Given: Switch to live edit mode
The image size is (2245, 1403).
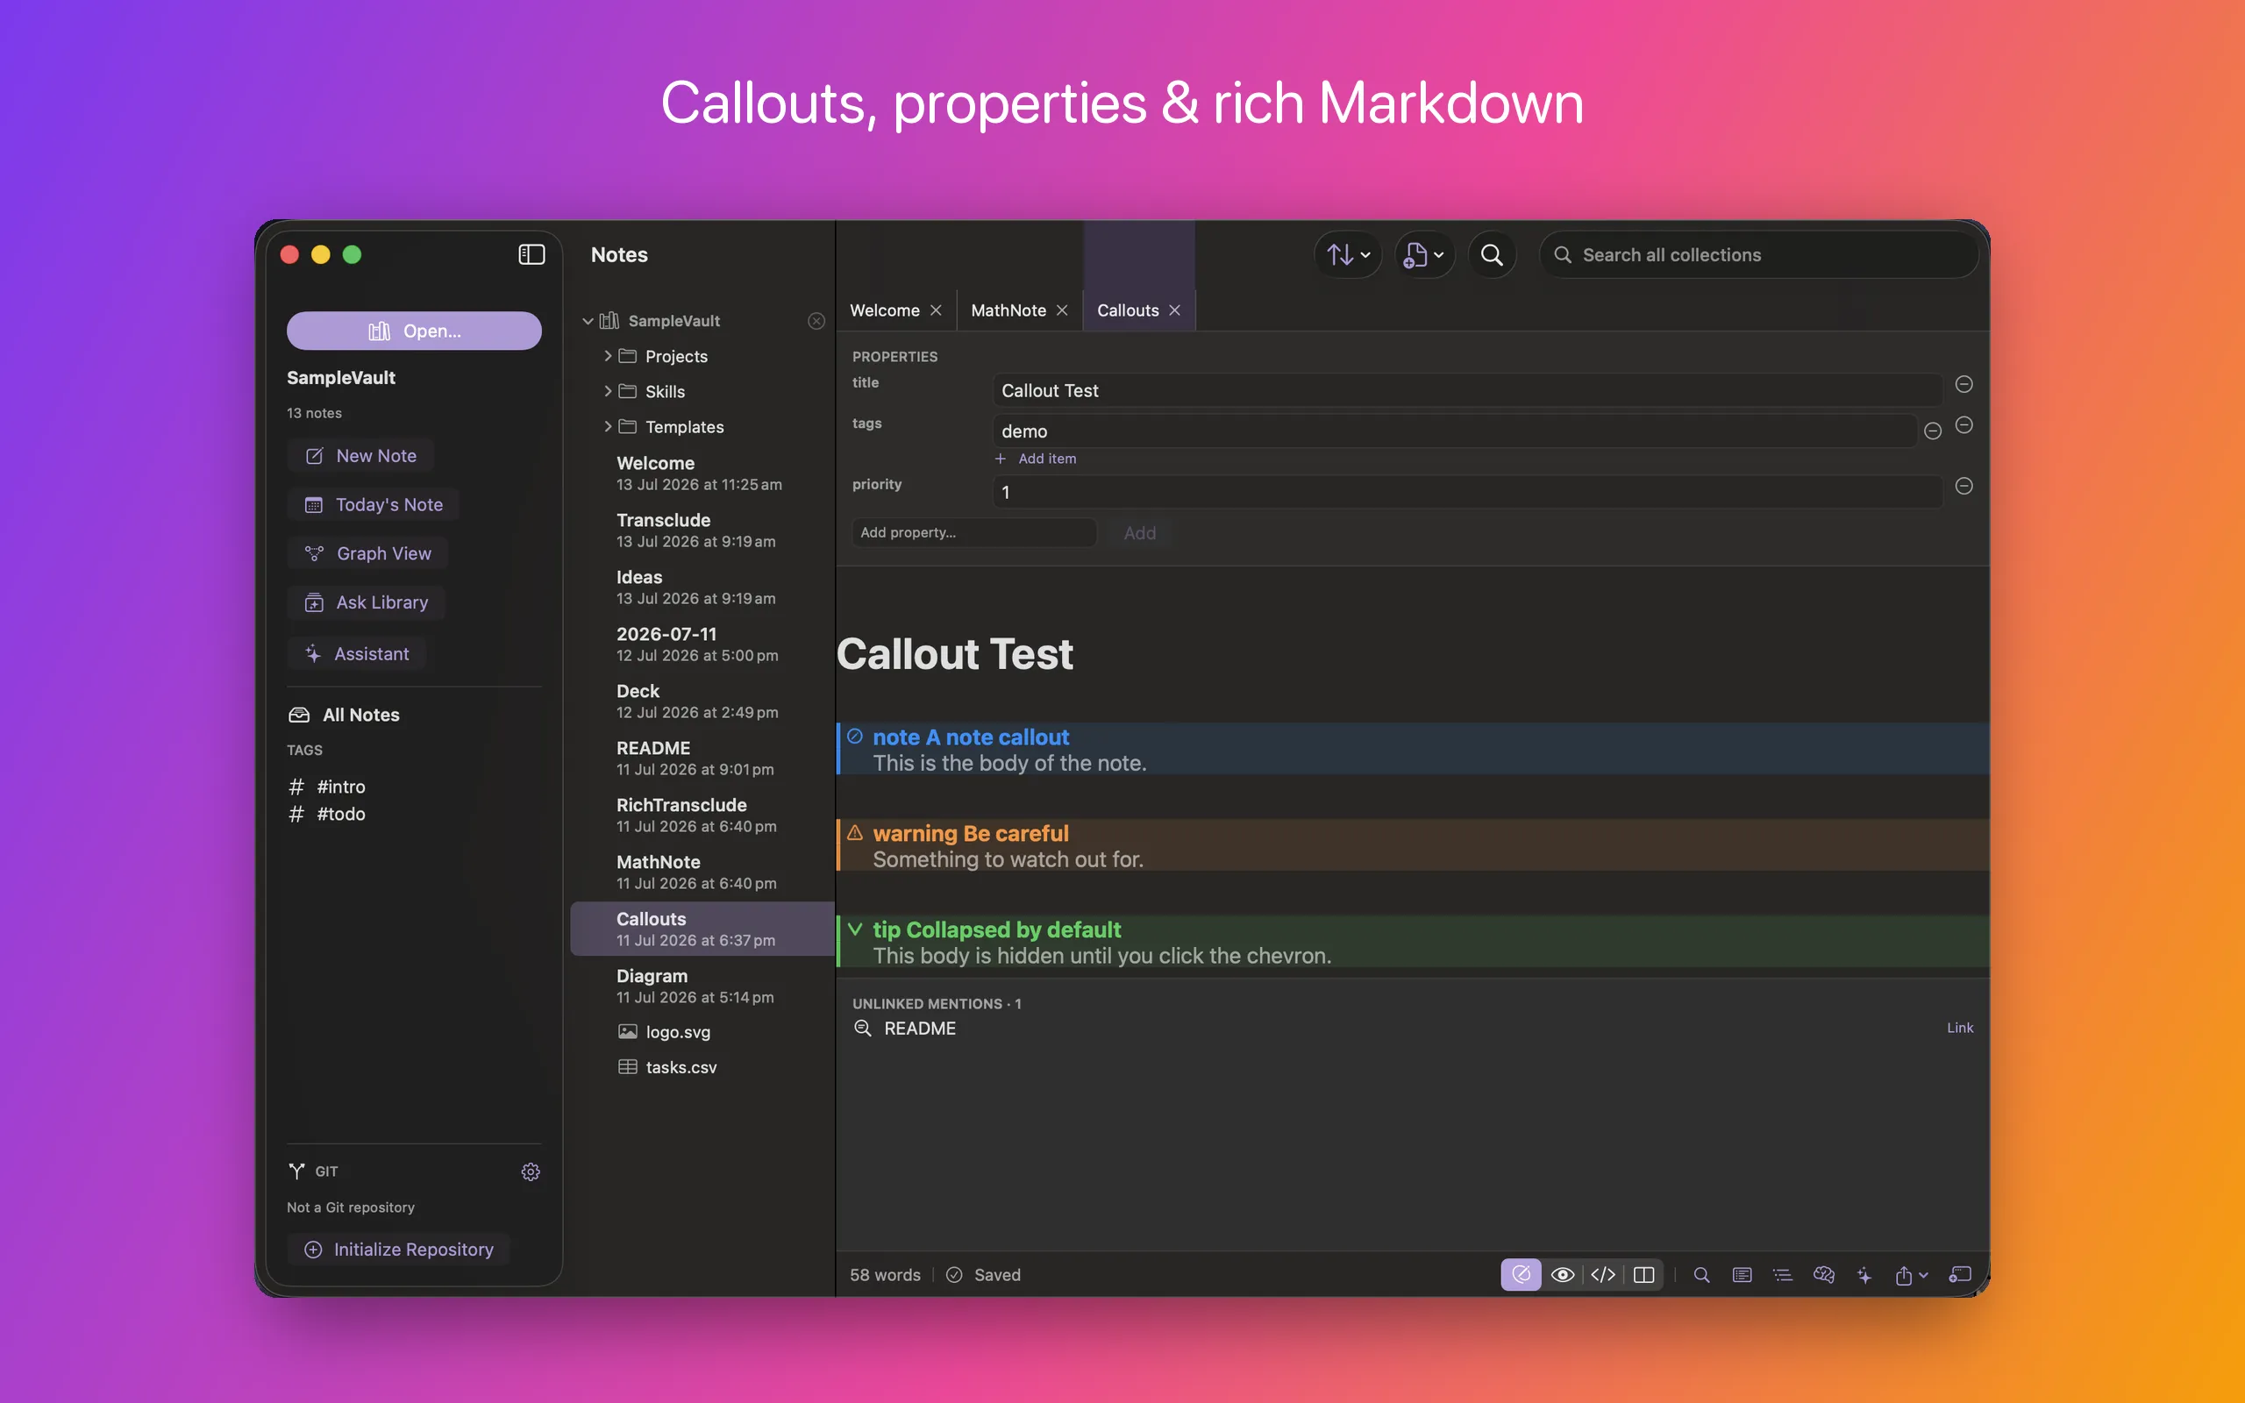Looking at the screenshot, I should tap(1522, 1275).
